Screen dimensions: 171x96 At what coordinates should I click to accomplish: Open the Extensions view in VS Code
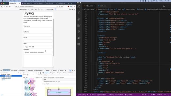pyautogui.click(x=79, y=25)
